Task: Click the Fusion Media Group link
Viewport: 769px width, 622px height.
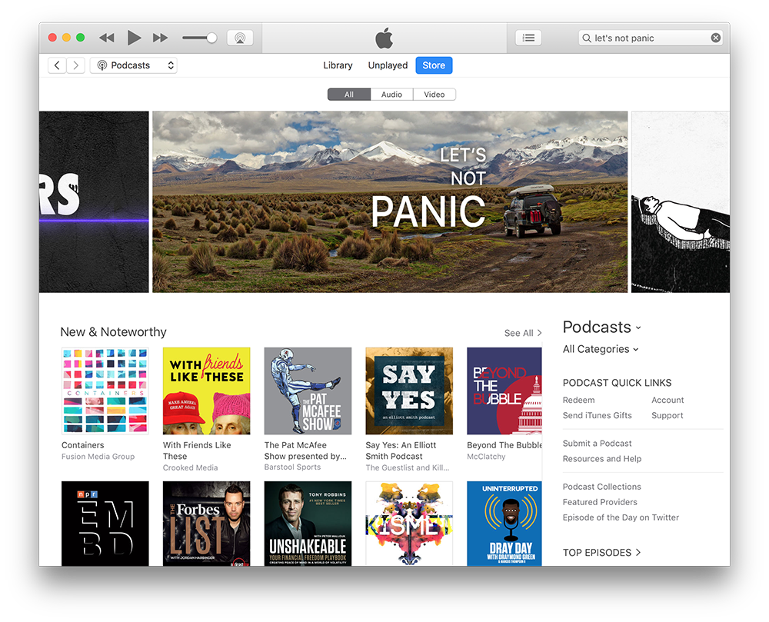Action: point(98,457)
